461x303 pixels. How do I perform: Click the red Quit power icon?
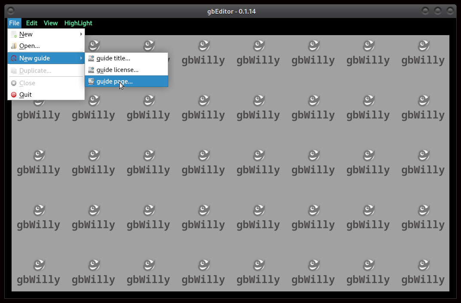click(x=14, y=95)
